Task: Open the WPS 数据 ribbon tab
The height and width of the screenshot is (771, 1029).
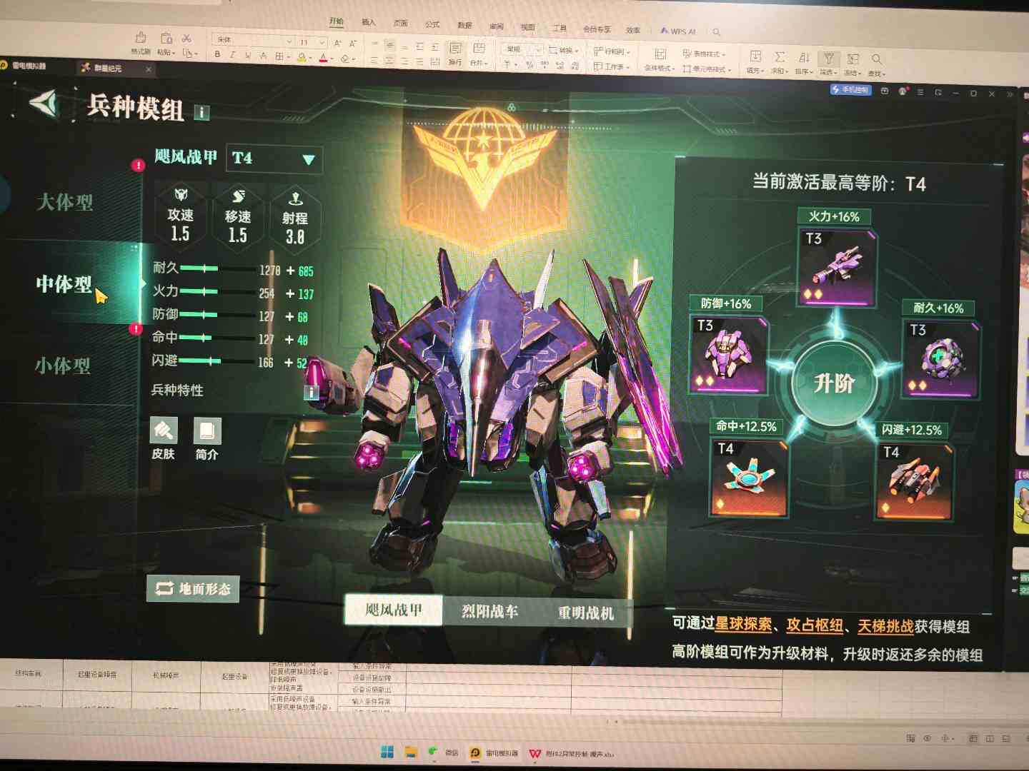Action: click(464, 25)
